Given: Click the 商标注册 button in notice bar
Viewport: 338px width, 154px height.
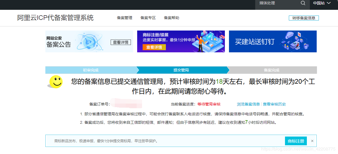Looking at the screenshot, I should pyautogui.click(x=296, y=141).
